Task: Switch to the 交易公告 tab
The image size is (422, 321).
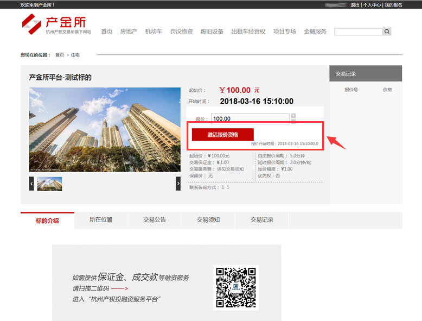Action: pyautogui.click(x=155, y=220)
